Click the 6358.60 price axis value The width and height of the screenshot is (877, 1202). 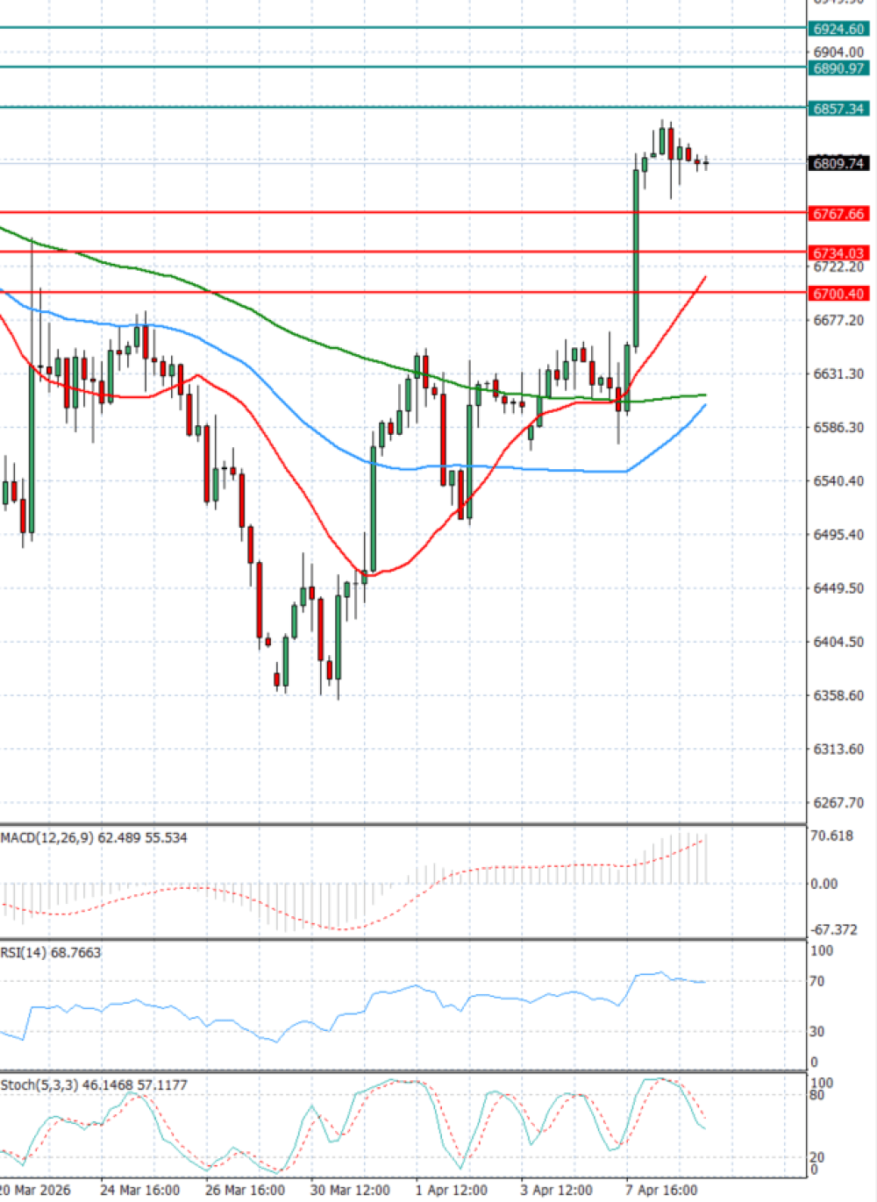838,696
